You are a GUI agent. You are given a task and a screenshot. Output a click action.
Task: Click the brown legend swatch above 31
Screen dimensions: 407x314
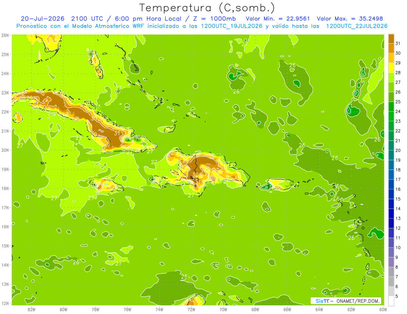[391, 39]
